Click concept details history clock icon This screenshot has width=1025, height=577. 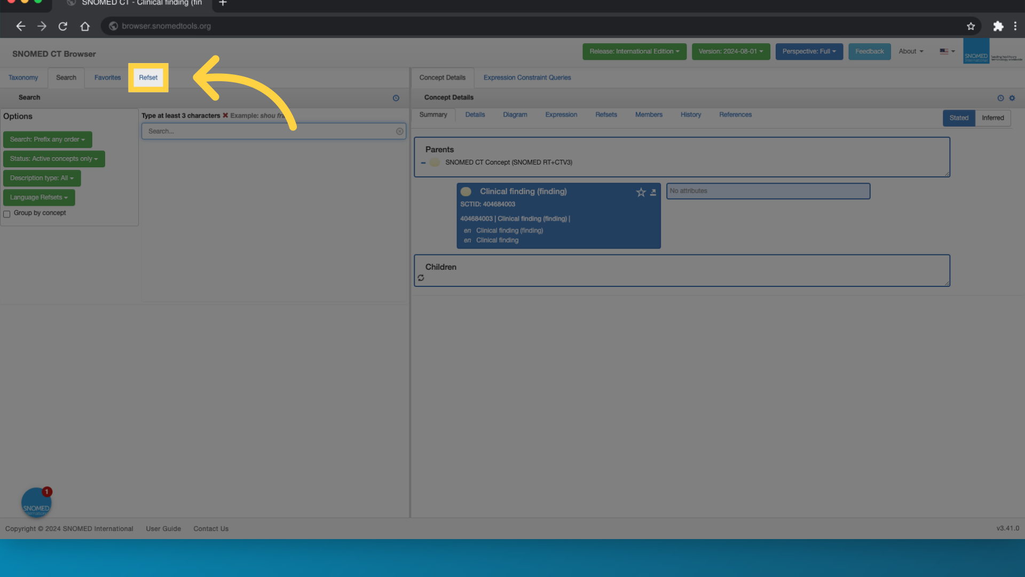[1000, 98]
